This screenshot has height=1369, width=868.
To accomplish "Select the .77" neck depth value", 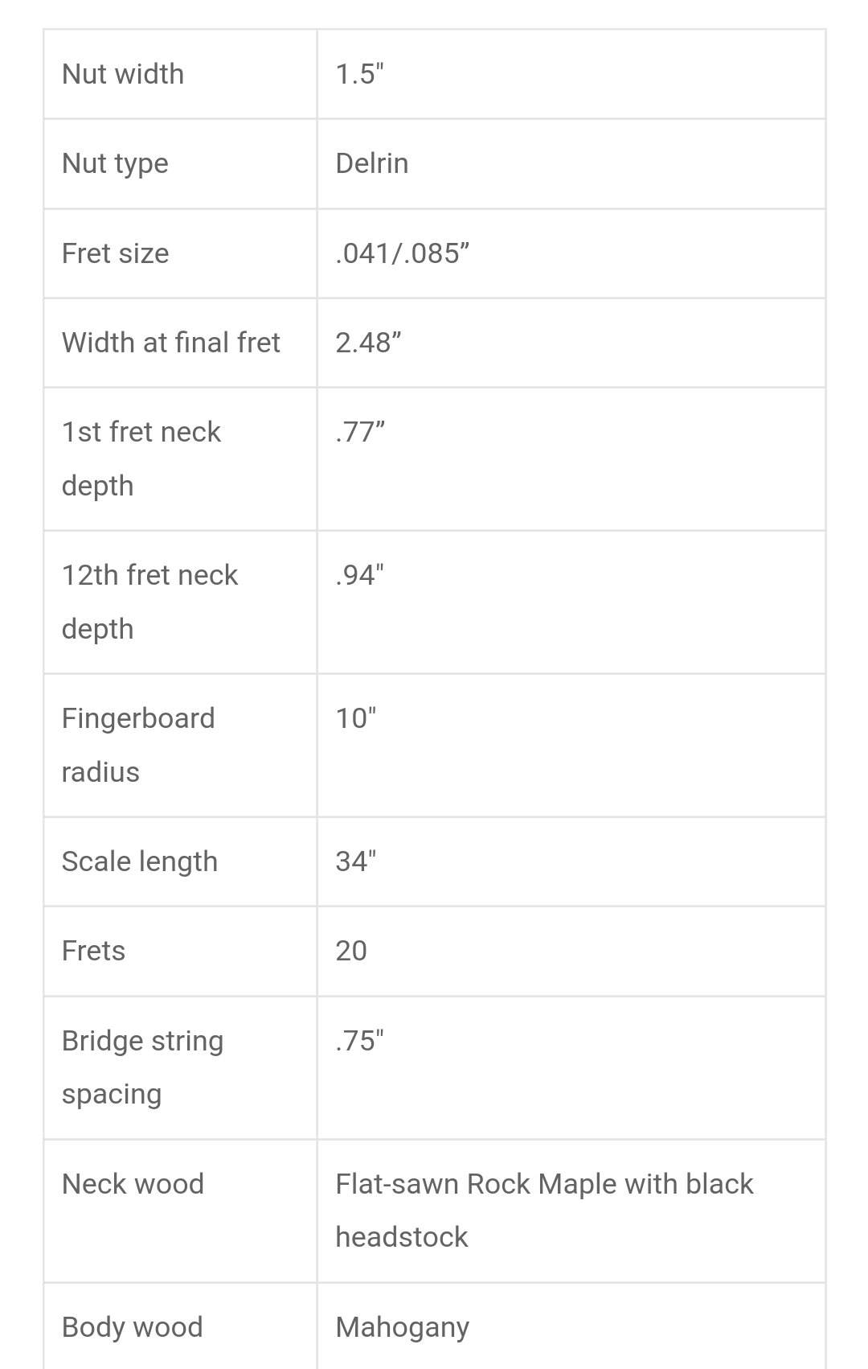I will (x=360, y=432).
